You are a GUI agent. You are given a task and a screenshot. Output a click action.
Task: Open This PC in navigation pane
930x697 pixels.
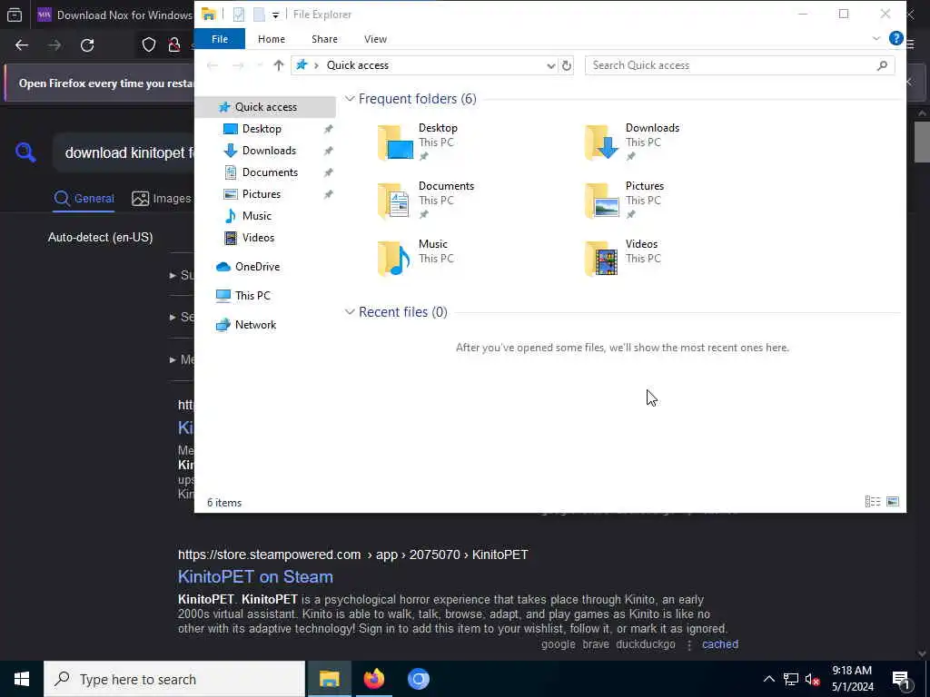click(252, 296)
